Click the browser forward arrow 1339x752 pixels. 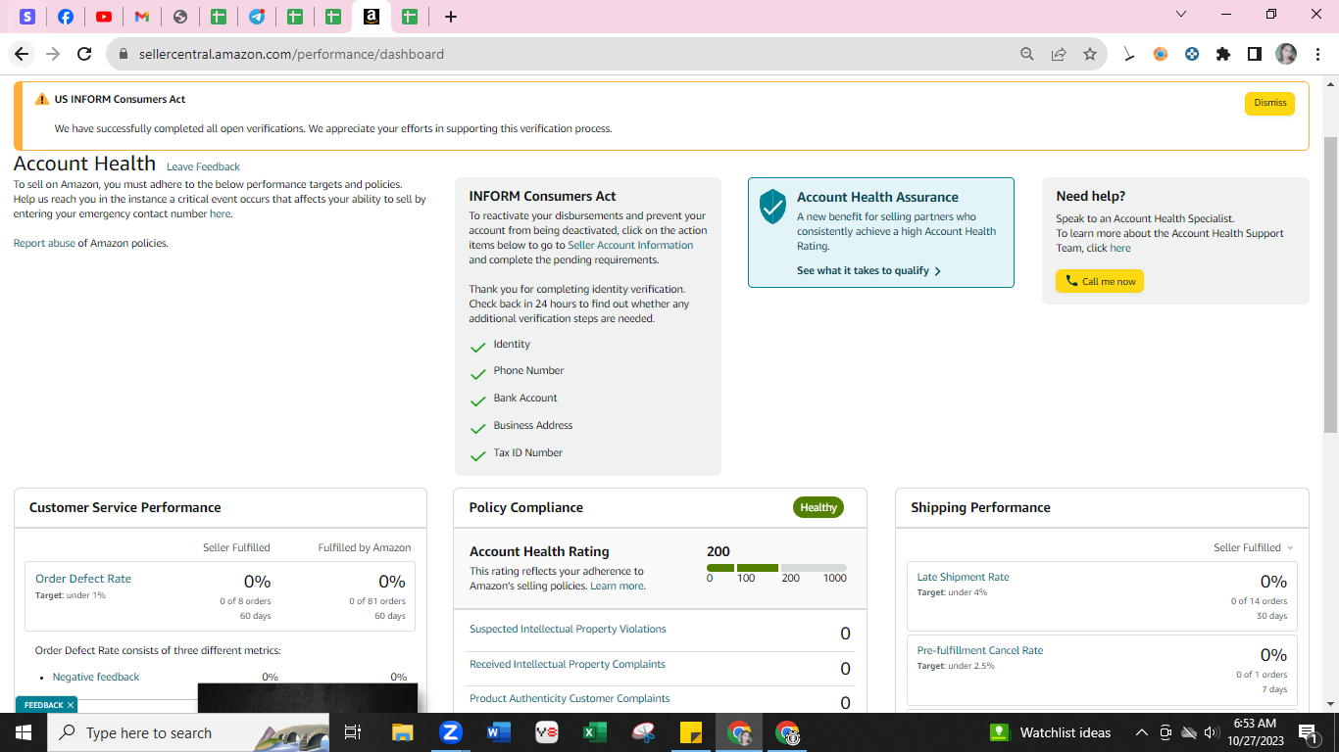pos(53,54)
